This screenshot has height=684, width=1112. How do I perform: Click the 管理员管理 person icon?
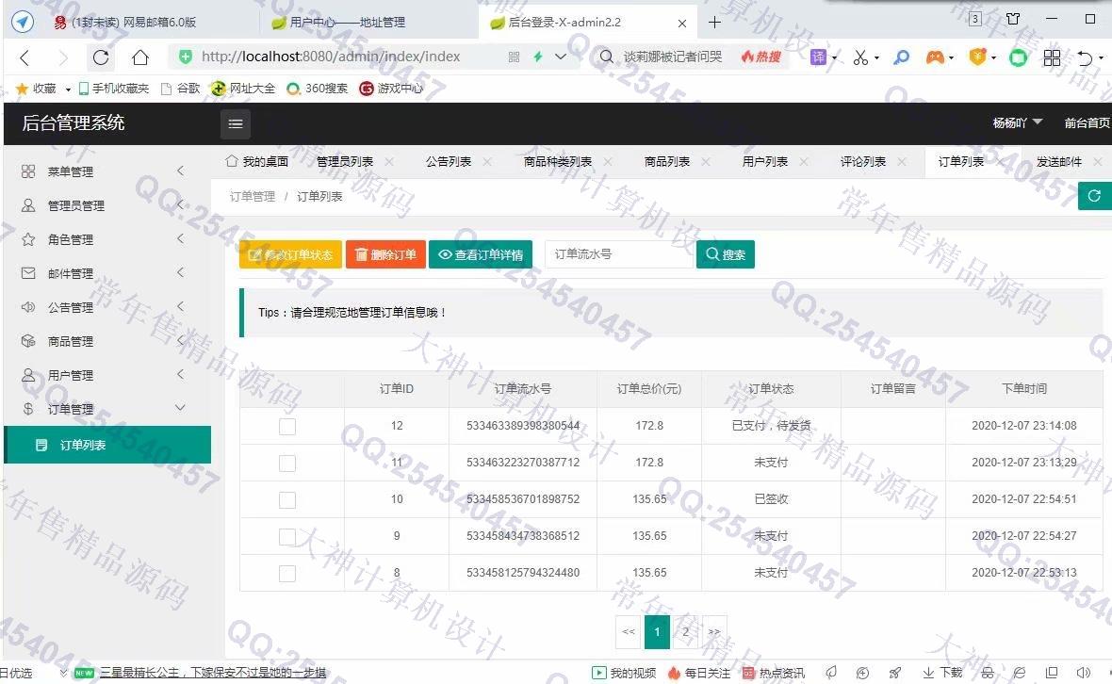pyautogui.click(x=28, y=205)
